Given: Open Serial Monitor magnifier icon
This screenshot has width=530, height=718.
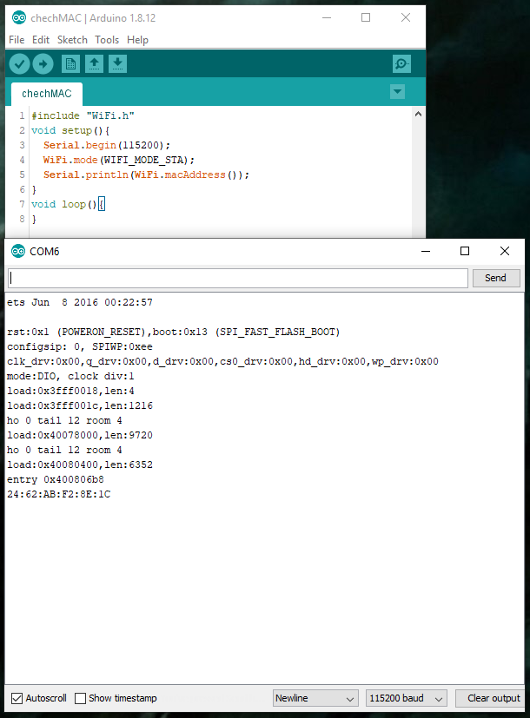Looking at the screenshot, I should pyautogui.click(x=401, y=64).
